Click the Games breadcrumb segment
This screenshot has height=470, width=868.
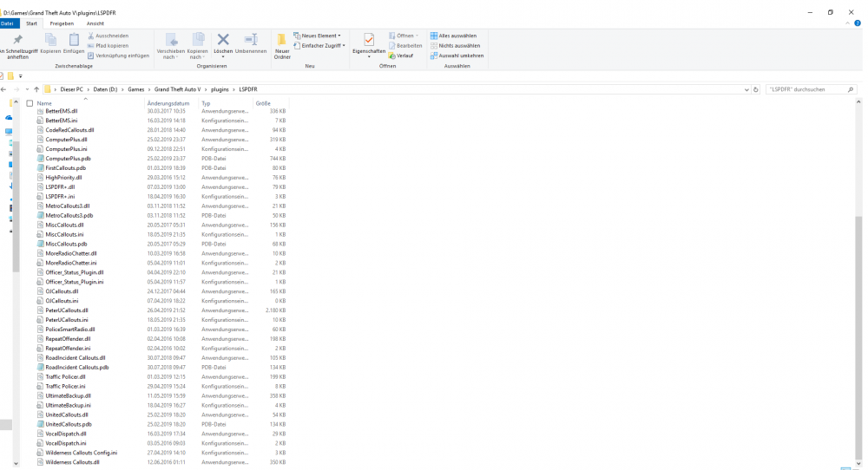tap(135, 89)
